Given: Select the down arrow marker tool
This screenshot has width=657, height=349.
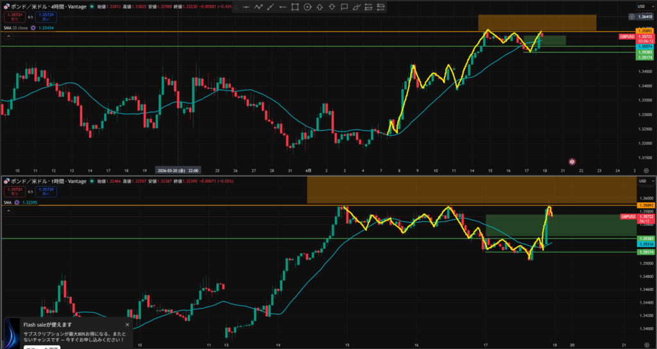Looking at the screenshot, I should click(332, 7).
